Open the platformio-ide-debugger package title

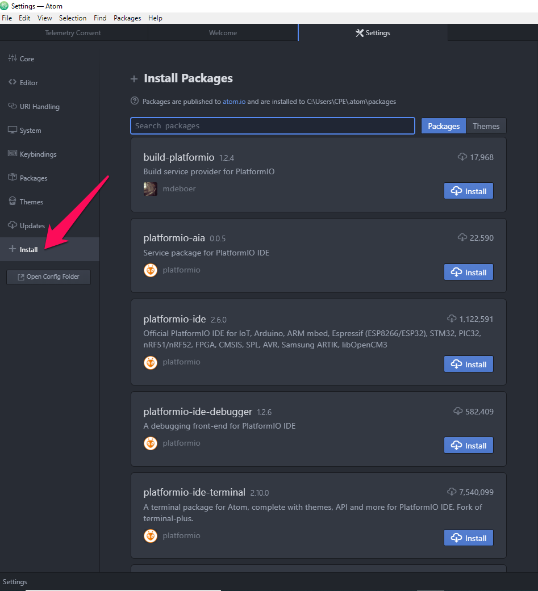[x=198, y=412]
